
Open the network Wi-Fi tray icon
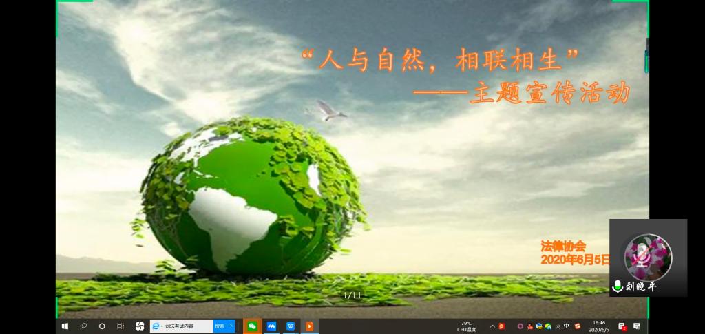click(x=557, y=326)
